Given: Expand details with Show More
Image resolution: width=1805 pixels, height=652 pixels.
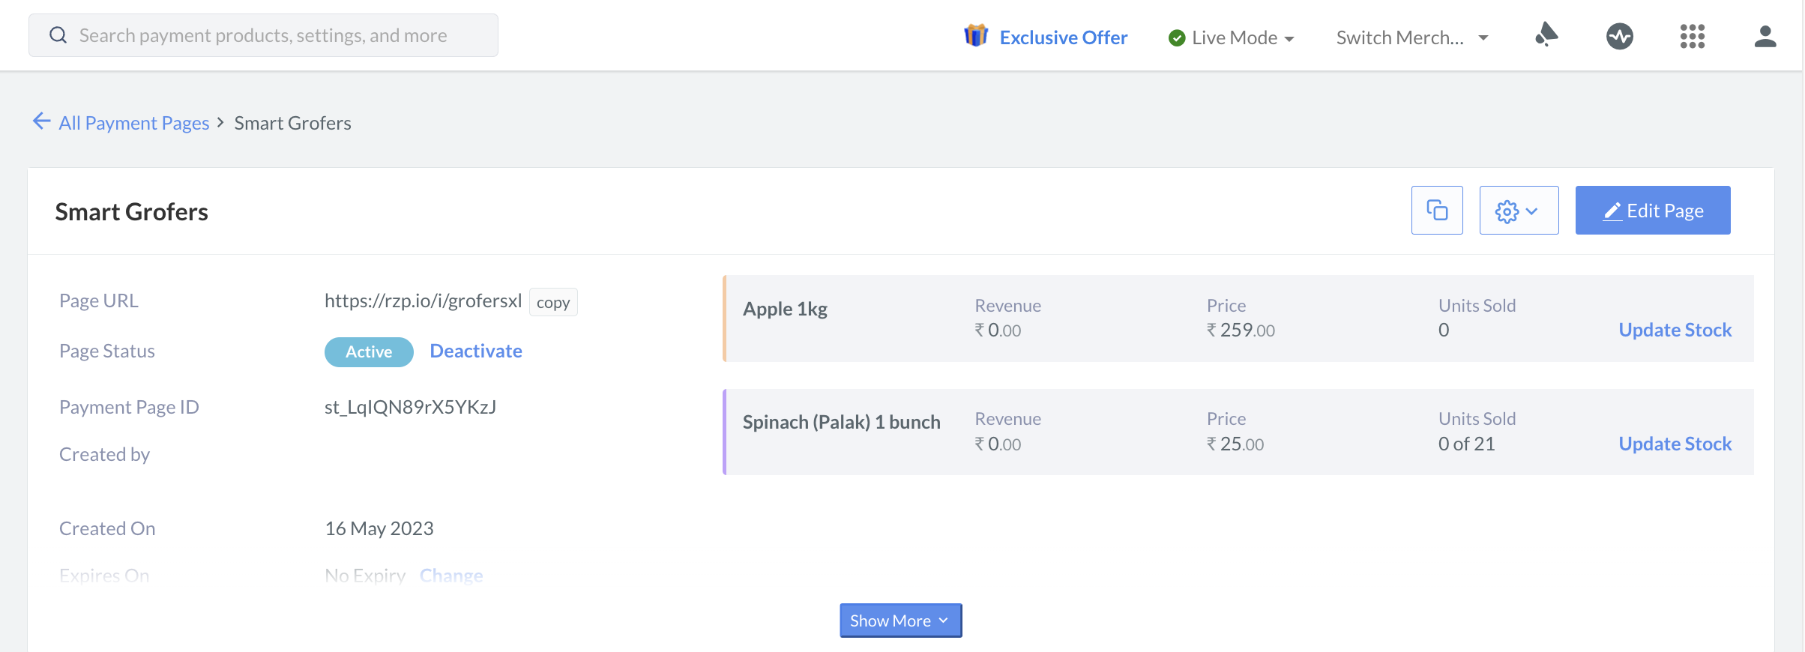Looking at the screenshot, I should 900,621.
